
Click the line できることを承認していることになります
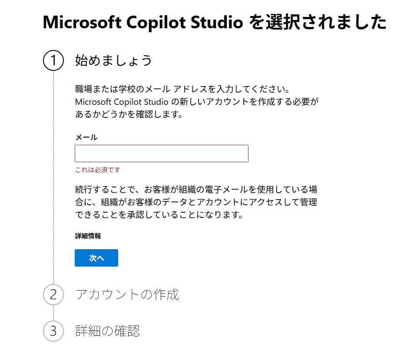158,215
